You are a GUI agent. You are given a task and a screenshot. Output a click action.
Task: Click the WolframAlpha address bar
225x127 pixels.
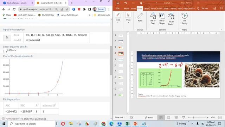[38, 9]
